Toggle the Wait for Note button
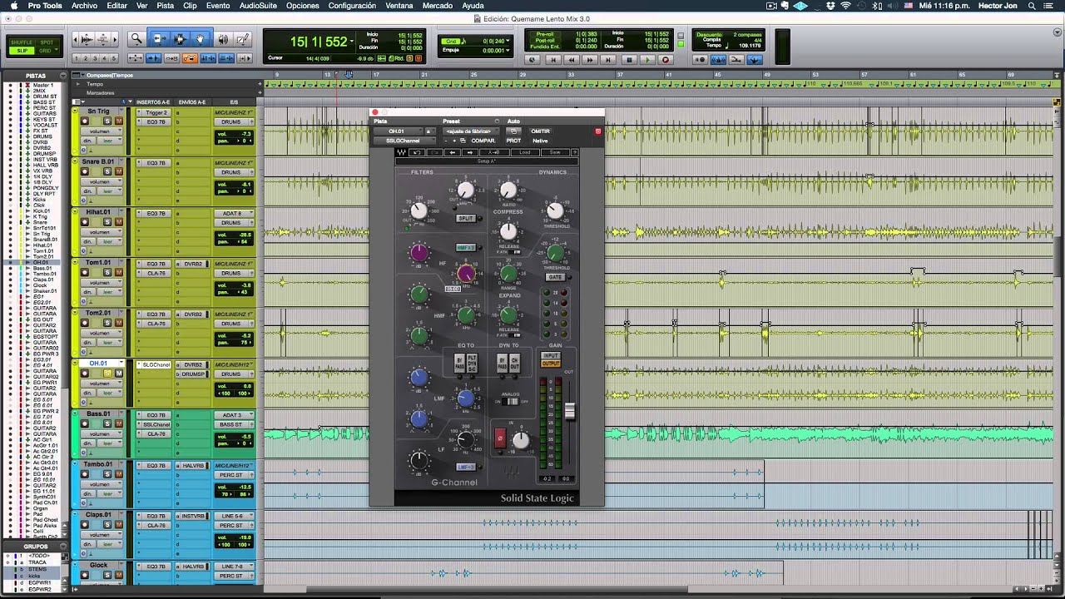 [700, 60]
